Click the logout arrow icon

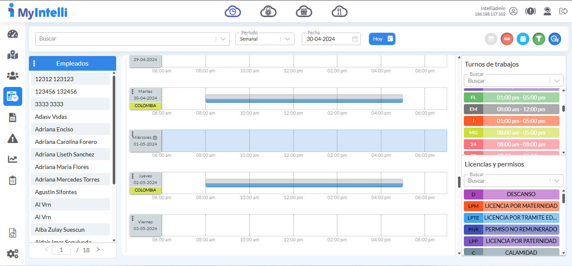(563, 11)
